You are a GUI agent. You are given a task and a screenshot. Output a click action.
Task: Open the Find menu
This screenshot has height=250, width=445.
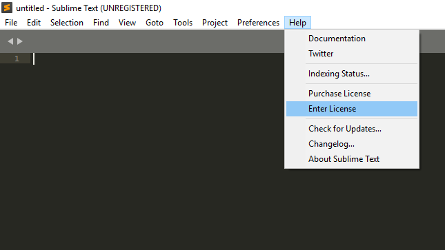coord(101,23)
